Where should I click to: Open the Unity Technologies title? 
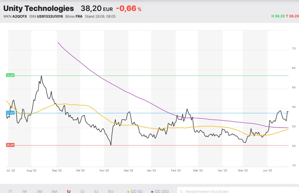click(39, 8)
